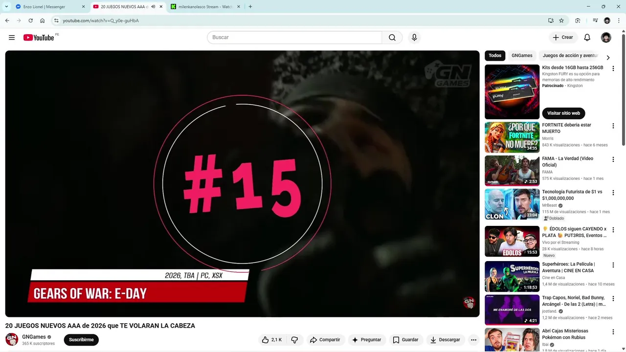The image size is (626, 352).
Task: Open a new browser tab
Action: (x=250, y=7)
